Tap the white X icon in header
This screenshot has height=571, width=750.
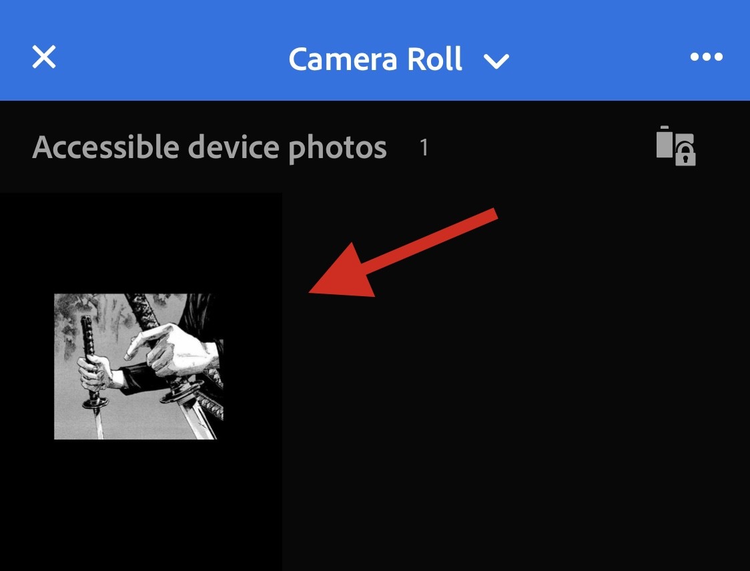(44, 58)
